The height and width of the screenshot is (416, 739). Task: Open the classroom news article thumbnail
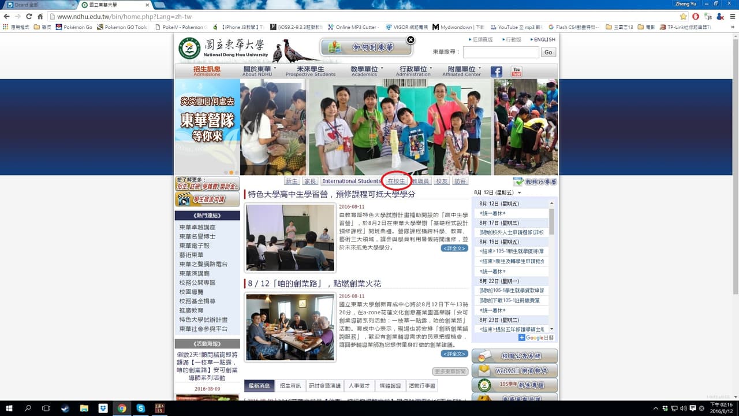(290, 237)
